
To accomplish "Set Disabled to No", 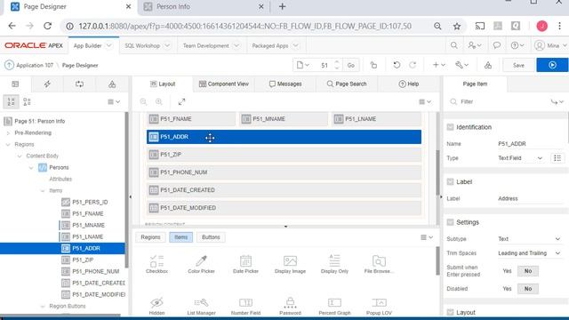I will point(528,289).
